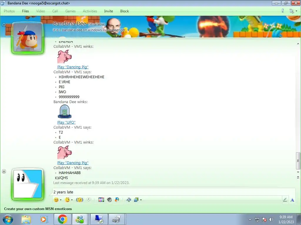Expand the emoticon picker dropdown arrow
Viewport: 301px width, 225px height.
tap(61, 200)
